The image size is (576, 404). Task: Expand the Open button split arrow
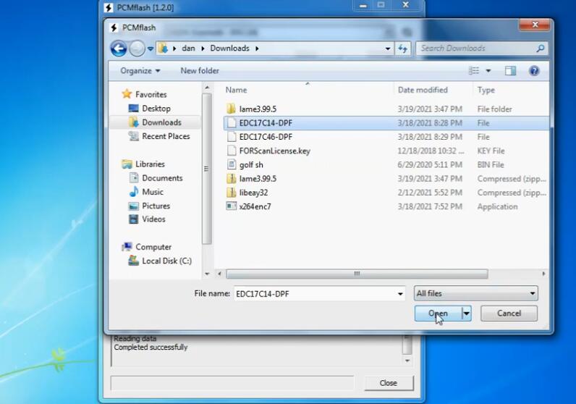[x=467, y=313]
